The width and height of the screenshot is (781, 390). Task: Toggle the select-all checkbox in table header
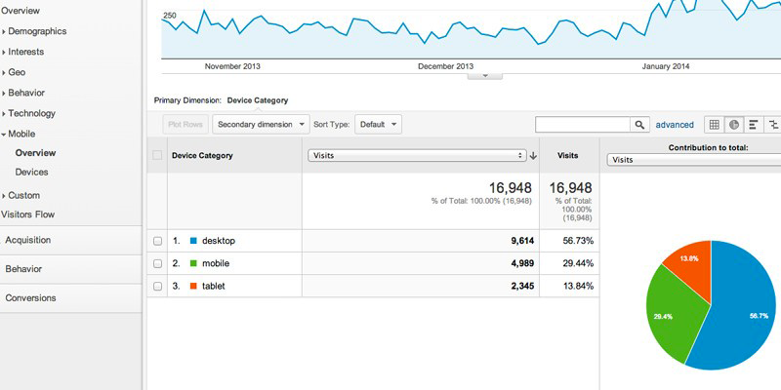pos(158,155)
